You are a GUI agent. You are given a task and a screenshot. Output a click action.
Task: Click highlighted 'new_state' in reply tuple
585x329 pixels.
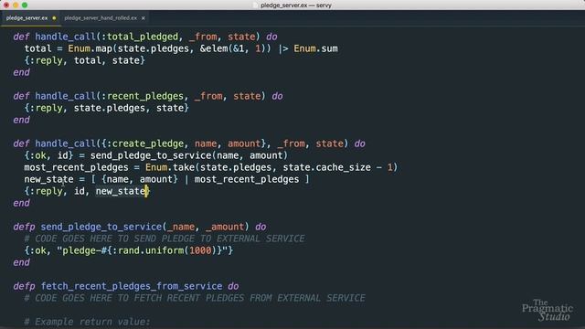coord(121,191)
